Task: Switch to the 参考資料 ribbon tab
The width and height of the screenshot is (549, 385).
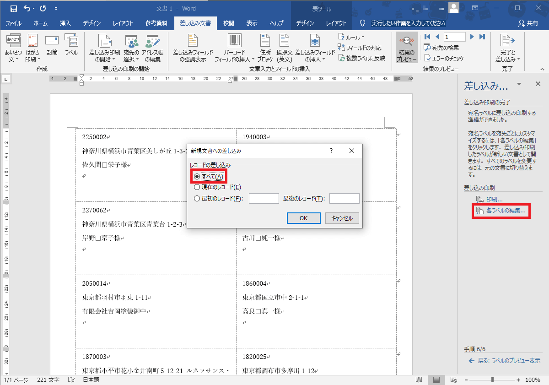Action: pos(156,23)
